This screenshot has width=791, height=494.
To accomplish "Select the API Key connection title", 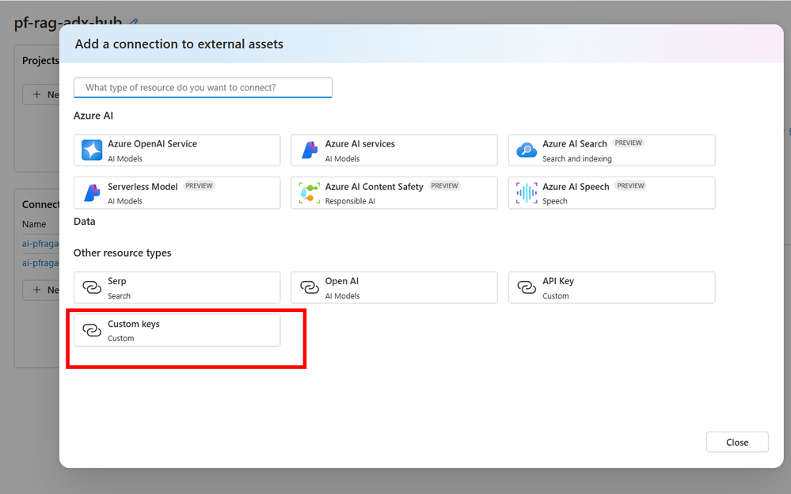I will (558, 281).
